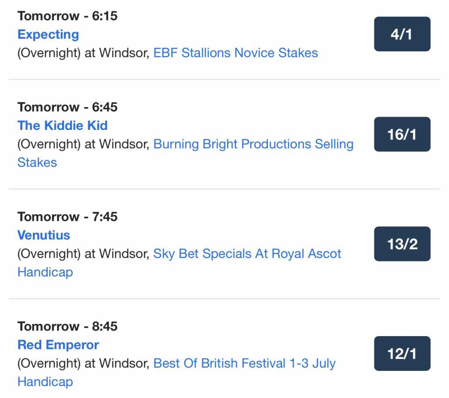Select the "Tomorrow - 8:45" time heading
449x398 pixels.
click(x=68, y=326)
